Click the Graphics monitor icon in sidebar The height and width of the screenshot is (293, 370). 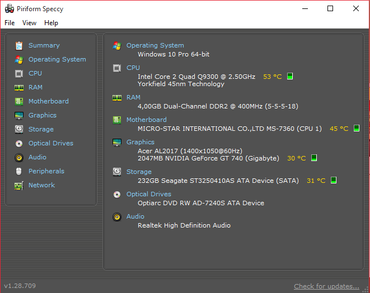coord(19,116)
